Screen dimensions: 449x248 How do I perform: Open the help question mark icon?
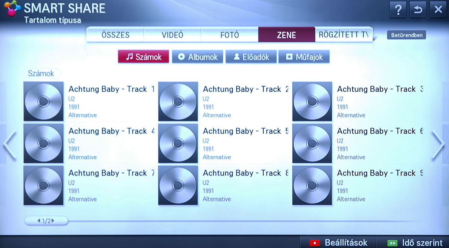tap(398, 10)
